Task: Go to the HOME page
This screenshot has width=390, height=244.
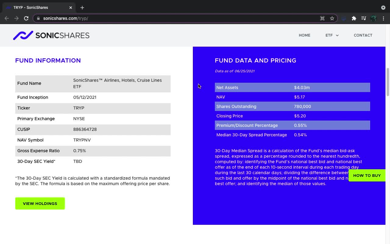Action: [304, 35]
